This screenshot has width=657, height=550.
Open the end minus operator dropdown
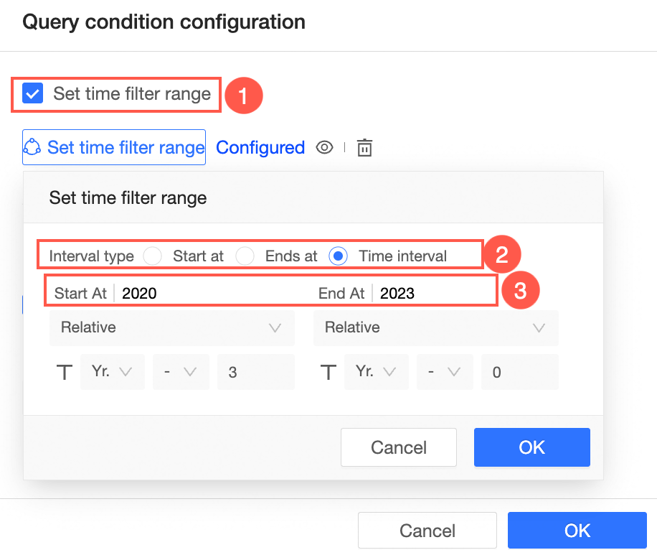click(444, 372)
